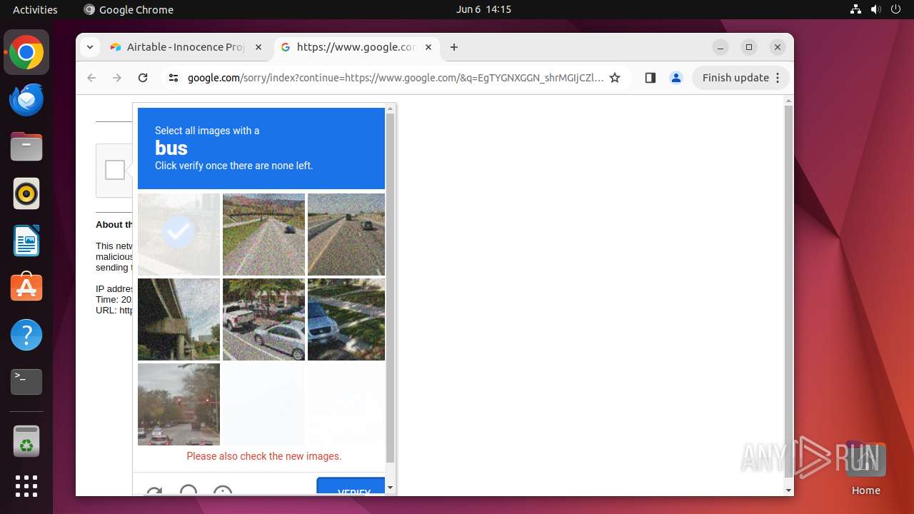Image resolution: width=914 pixels, height=514 pixels.
Task: Switch to the Airtable - Innocence Project tab
Action: click(187, 47)
